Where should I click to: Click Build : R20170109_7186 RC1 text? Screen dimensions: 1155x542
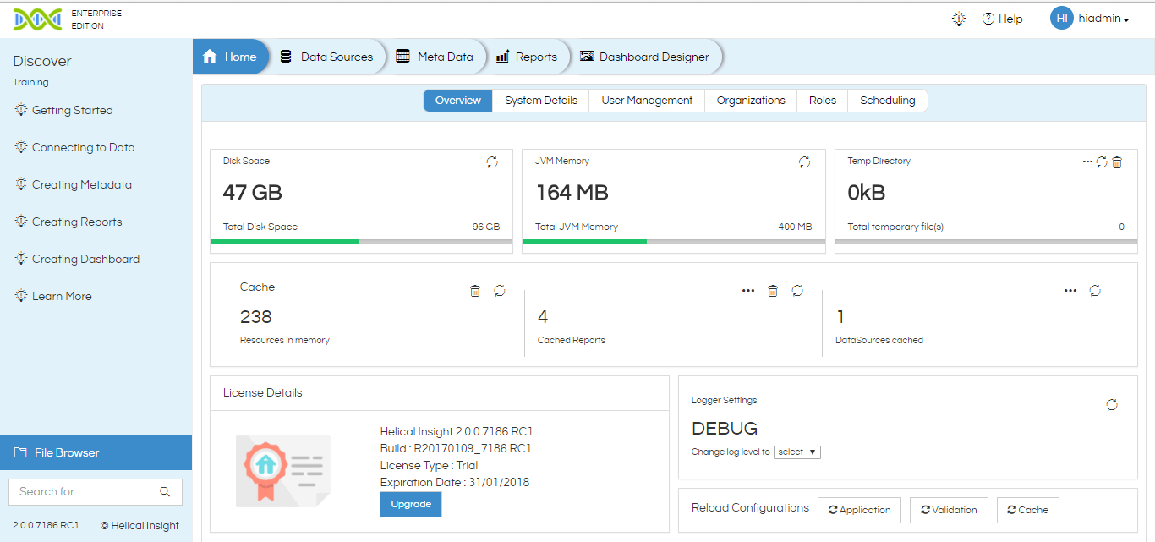(x=456, y=448)
